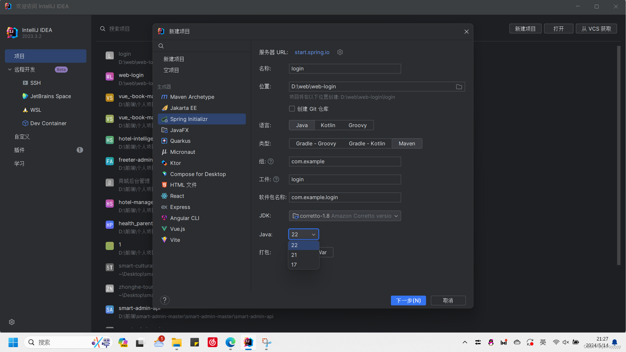Switch language to Kotlin

coord(328,125)
